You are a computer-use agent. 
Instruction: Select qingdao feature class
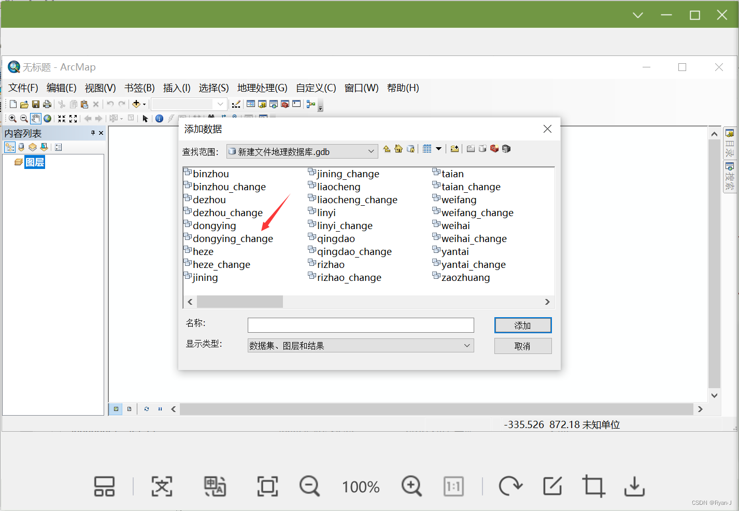[336, 238]
